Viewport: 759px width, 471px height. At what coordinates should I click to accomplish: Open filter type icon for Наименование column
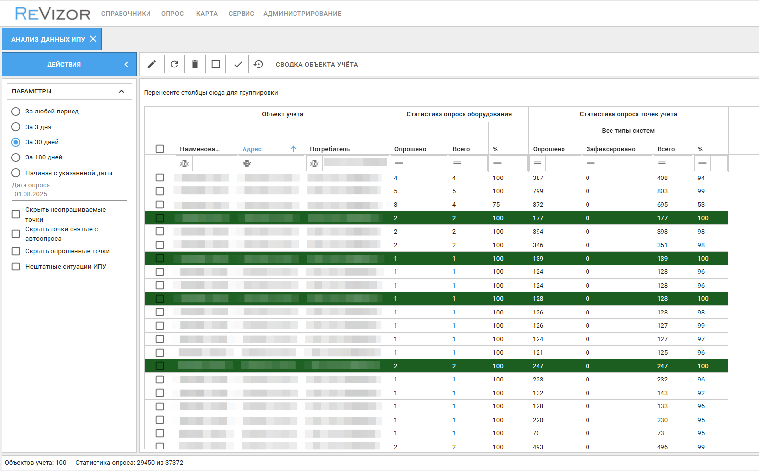tap(184, 163)
